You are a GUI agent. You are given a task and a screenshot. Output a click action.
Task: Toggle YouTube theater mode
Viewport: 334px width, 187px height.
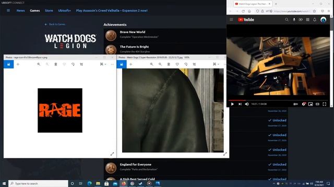click(317, 104)
